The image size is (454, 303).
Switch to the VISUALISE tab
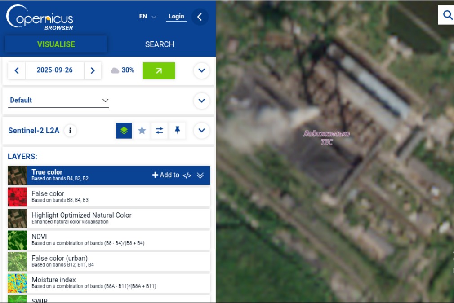(56, 44)
